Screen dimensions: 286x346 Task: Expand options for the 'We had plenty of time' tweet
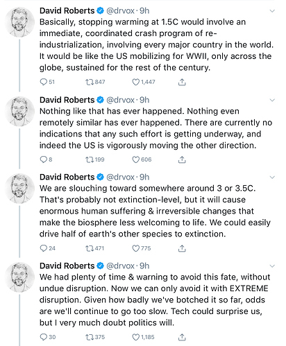[272, 266]
